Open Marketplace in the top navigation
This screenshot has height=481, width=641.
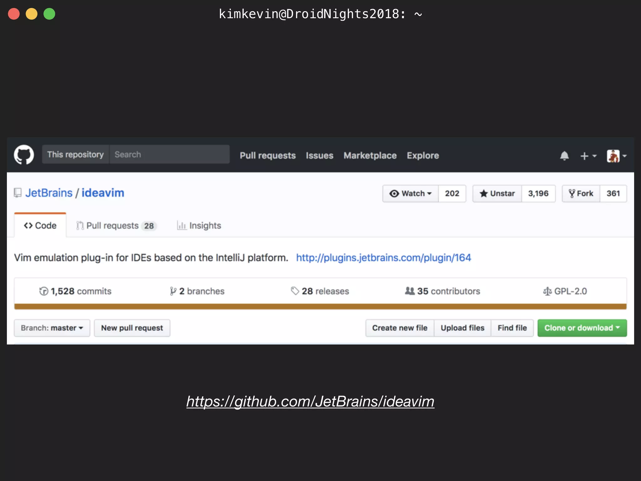370,156
